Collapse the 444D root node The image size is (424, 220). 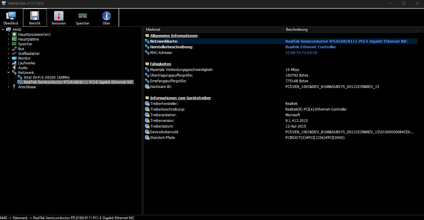3,30
